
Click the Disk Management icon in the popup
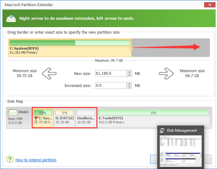(x=162, y=130)
